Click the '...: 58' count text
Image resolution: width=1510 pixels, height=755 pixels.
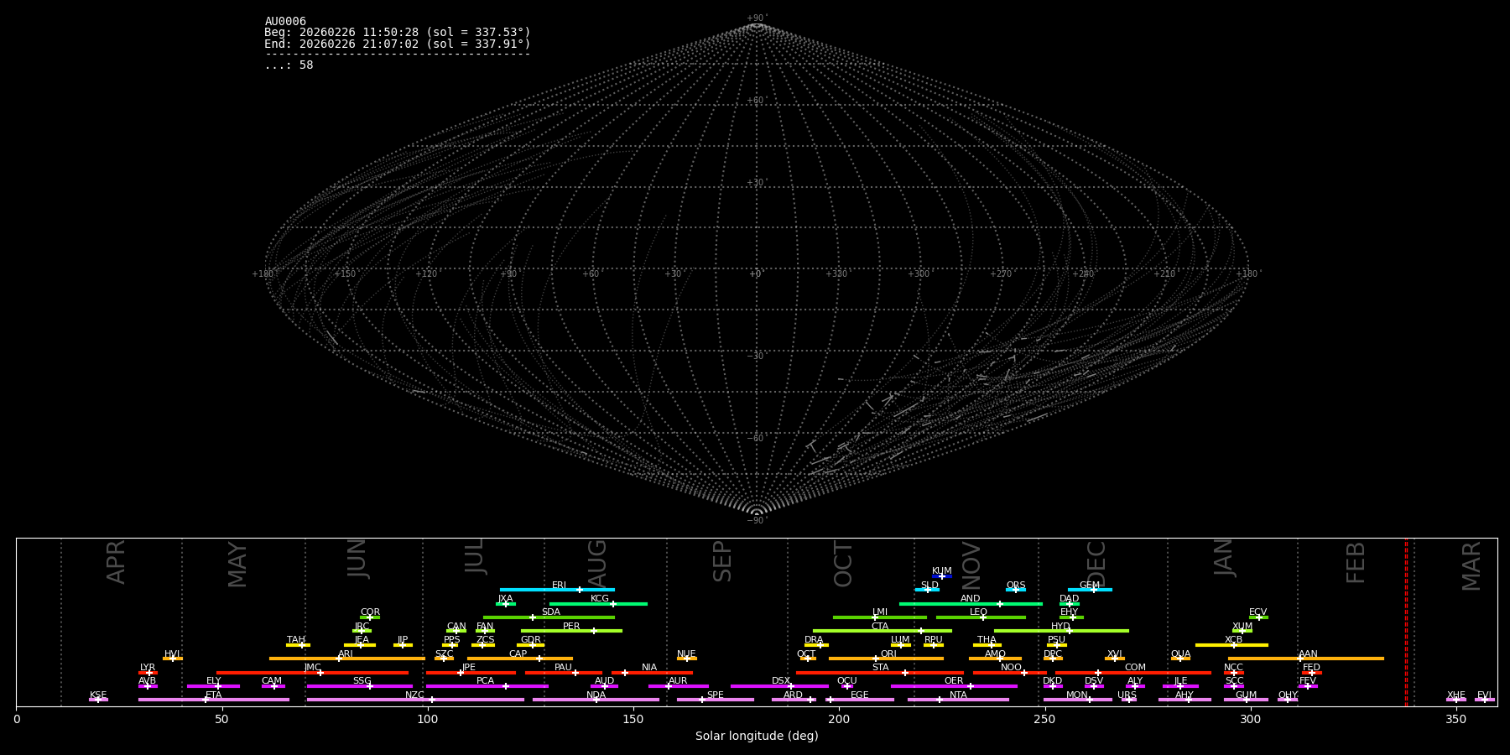pos(289,65)
